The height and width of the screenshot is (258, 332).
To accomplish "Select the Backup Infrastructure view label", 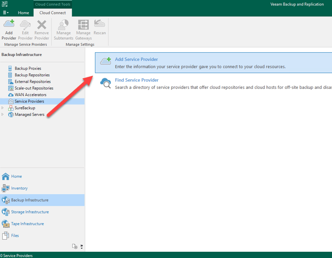I will coord(29,200).
